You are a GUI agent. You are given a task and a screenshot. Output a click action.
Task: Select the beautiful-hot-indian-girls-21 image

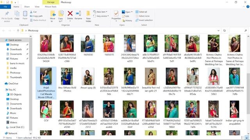[151, 76]
